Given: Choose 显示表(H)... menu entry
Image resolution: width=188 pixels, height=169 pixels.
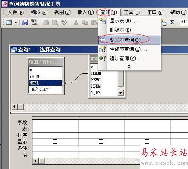Looking at the screenshot, I should click(x=129, y=21).
